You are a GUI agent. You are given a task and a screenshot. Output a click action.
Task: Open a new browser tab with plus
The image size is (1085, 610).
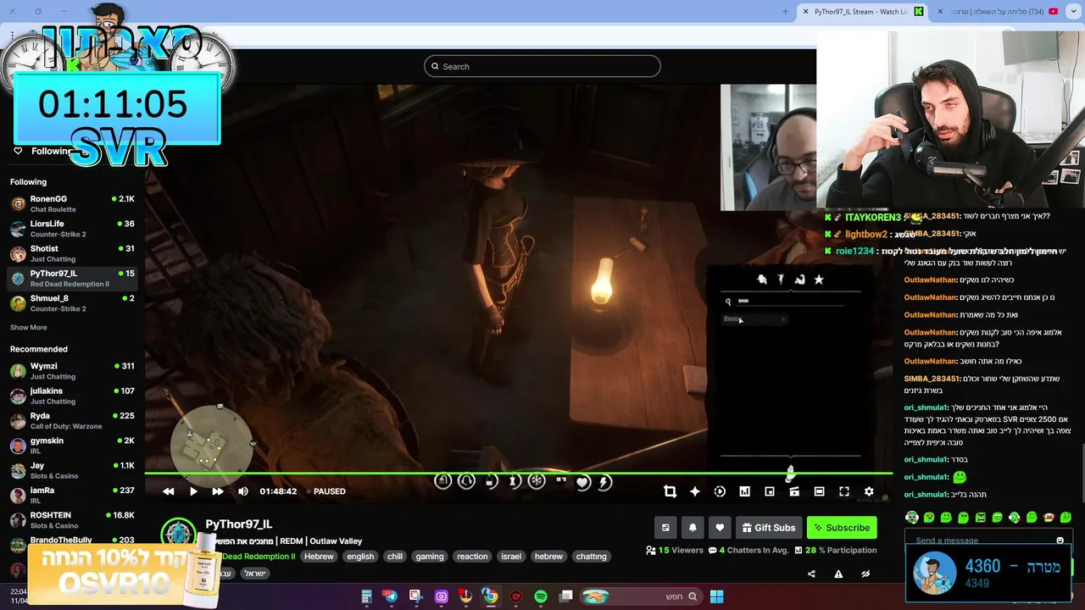tap(785, 12)
